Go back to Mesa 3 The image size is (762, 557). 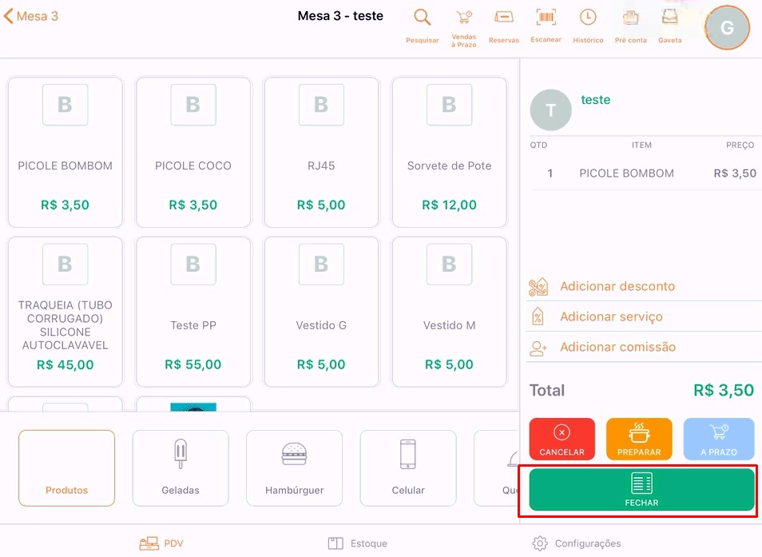coord(30,16)
